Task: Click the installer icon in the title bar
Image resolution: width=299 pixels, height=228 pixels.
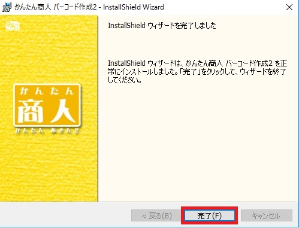Action: tap(7, 7)
